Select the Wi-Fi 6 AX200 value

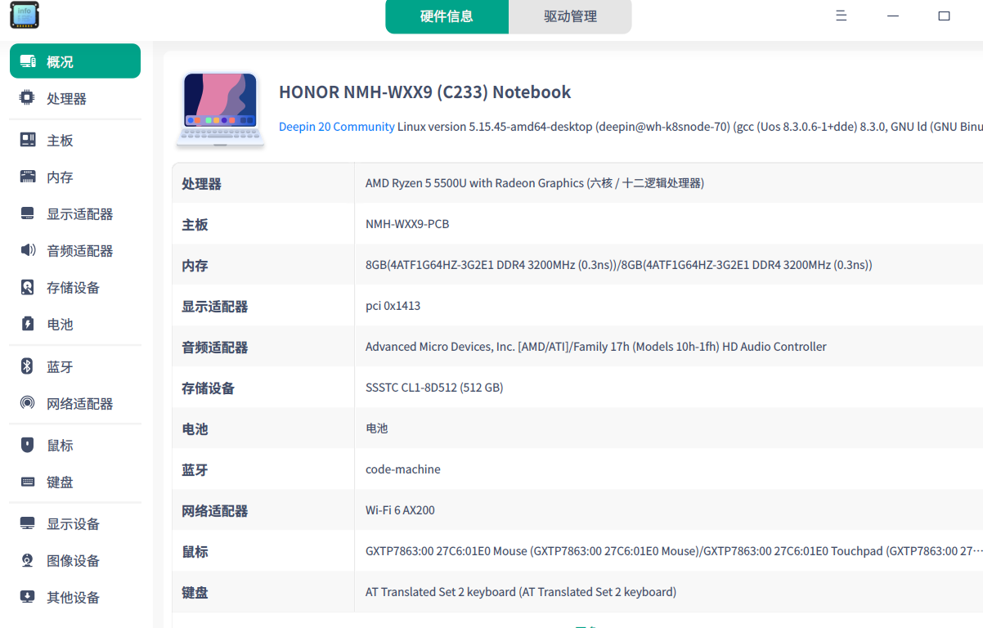pyautogui.click(x=400, y=510)
